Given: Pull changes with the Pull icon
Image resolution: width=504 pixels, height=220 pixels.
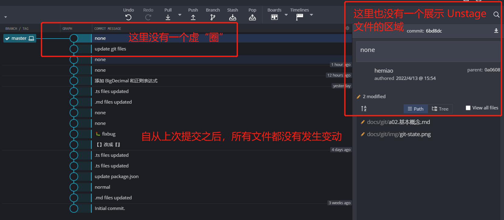Looking at the screenshot, I should tap(168, 17).
